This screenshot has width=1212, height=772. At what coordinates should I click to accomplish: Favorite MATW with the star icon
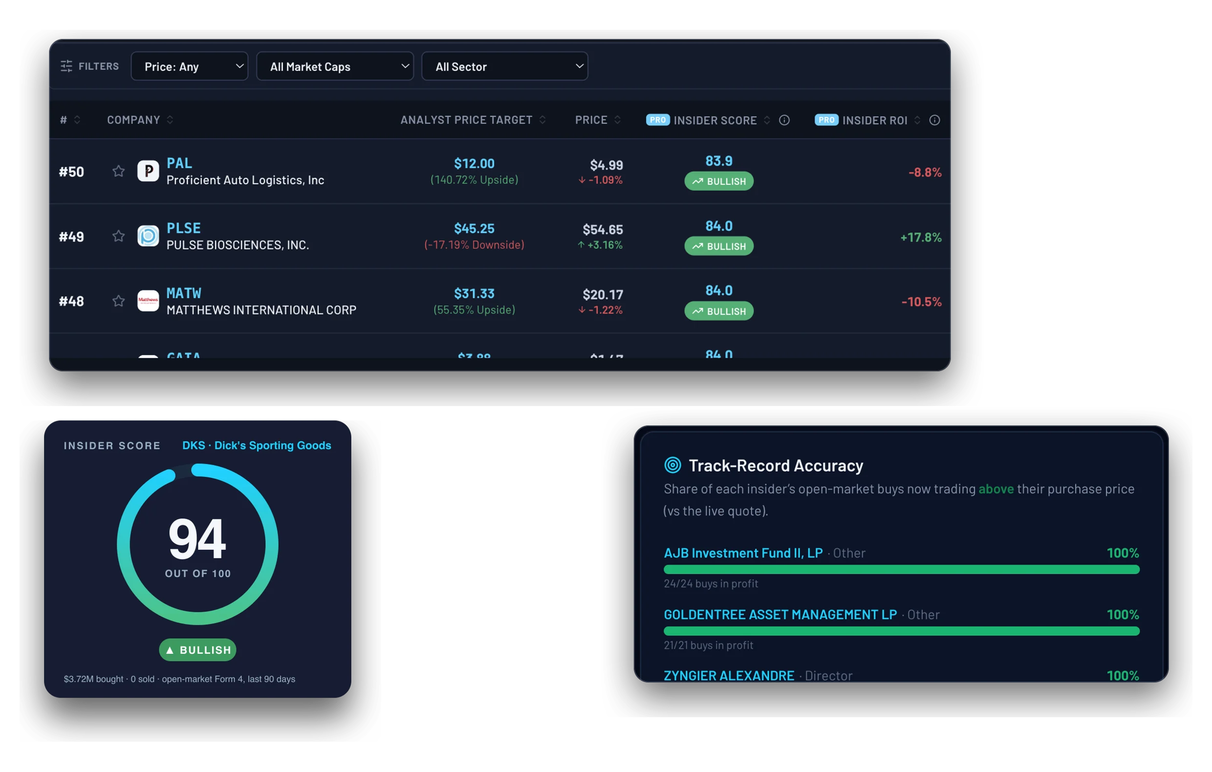(118, 301)
